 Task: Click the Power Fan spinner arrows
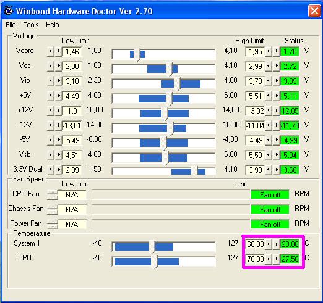click(x=53, y=224)
